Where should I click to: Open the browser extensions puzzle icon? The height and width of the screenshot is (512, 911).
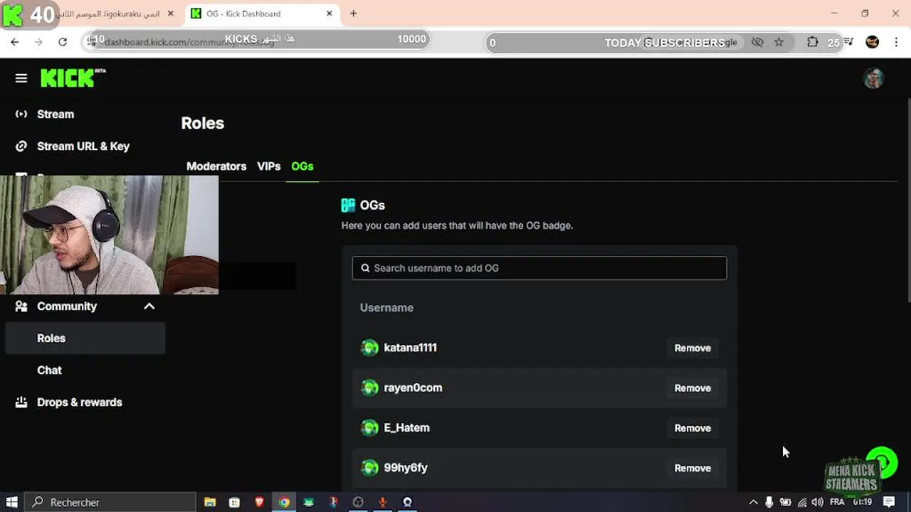812,42
